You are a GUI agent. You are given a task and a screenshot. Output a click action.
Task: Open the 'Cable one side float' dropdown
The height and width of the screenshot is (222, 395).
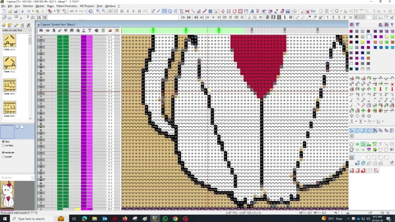[x=17, y=30]
